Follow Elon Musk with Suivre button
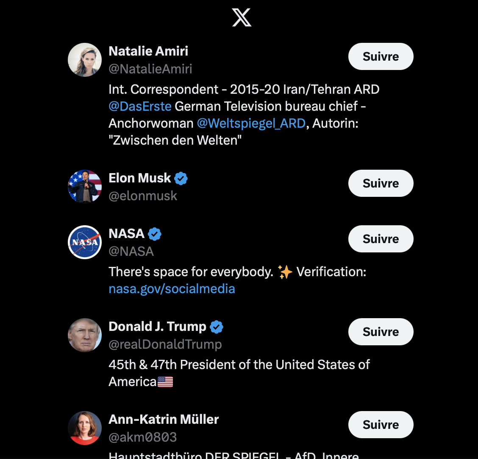 coord(381,183)
